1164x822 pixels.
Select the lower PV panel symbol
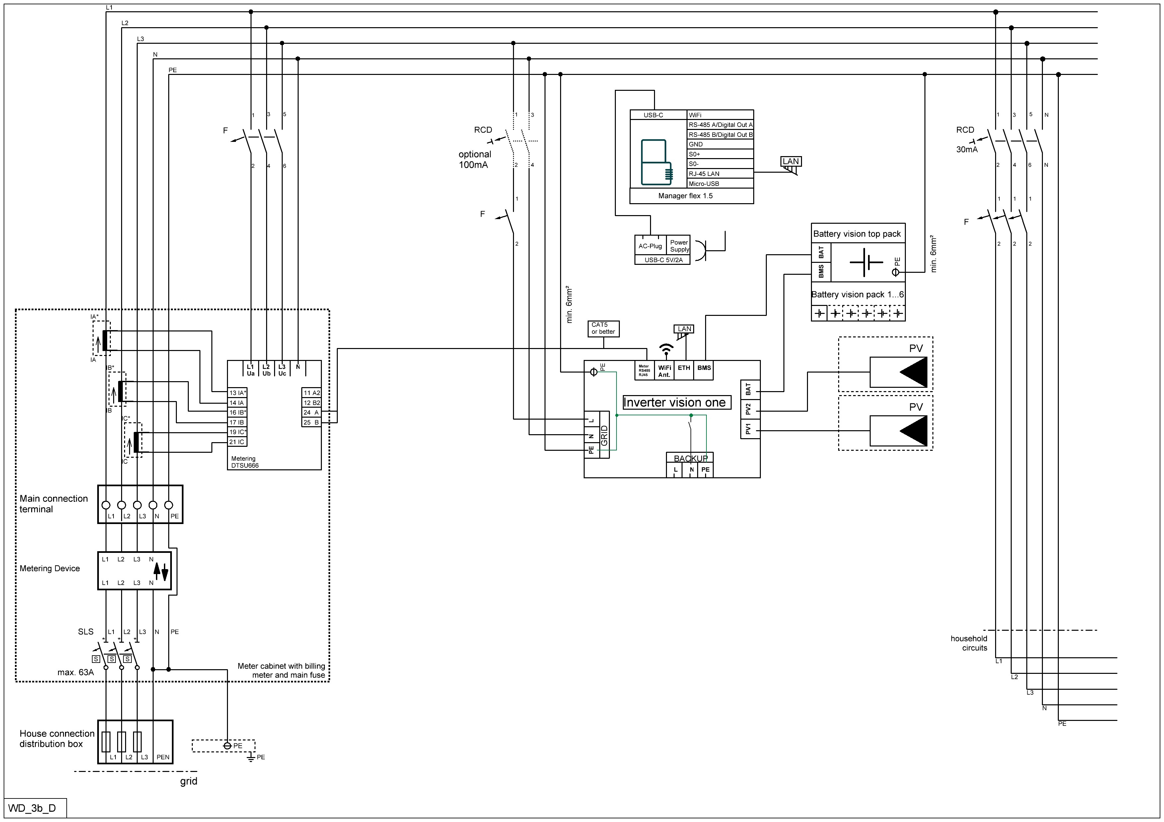point(898,431)
